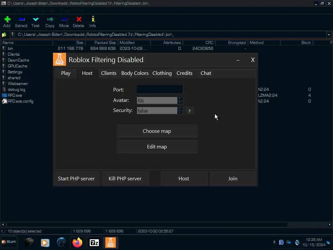Open the Clothing tab
Viewport: 333px width, 250px height.
pyautogui.click(x=162, y=73)
